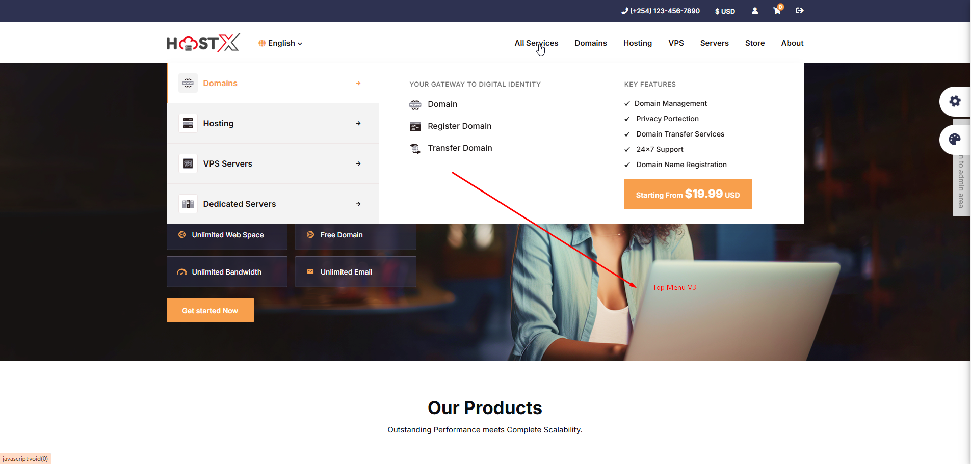
Task: Click the Starting From $19.99 button
Action: pos(688,194)
